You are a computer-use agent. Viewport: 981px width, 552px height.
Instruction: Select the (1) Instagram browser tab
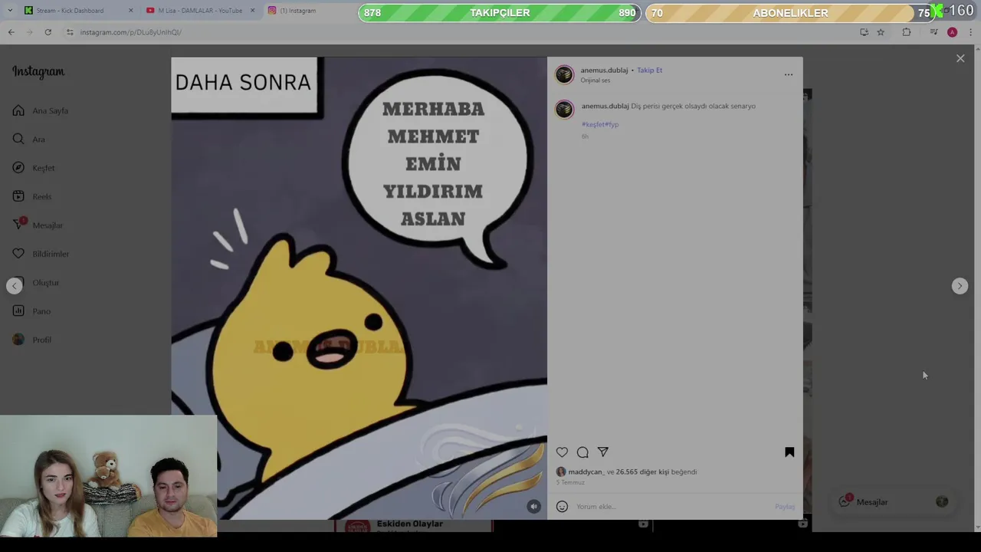click(297, 11)
